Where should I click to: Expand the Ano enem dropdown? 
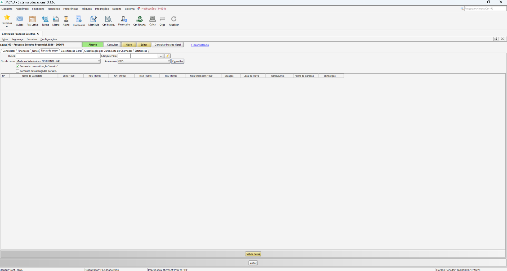tap(169, 61)
